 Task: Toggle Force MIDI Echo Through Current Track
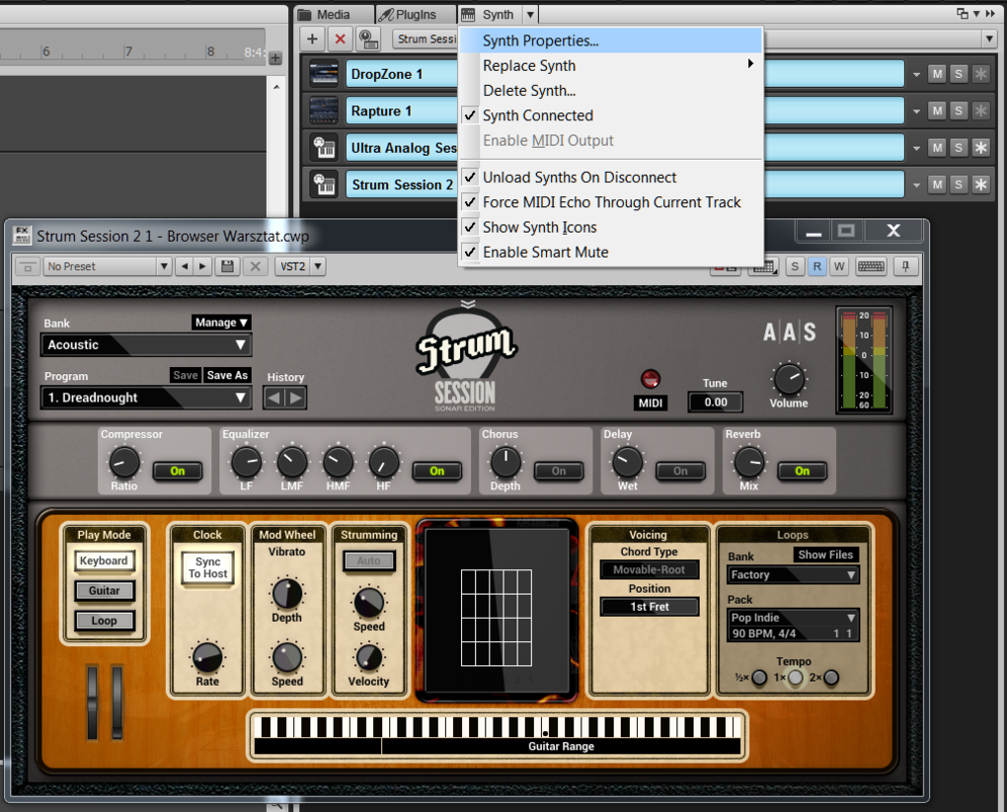tap(611, 202)
